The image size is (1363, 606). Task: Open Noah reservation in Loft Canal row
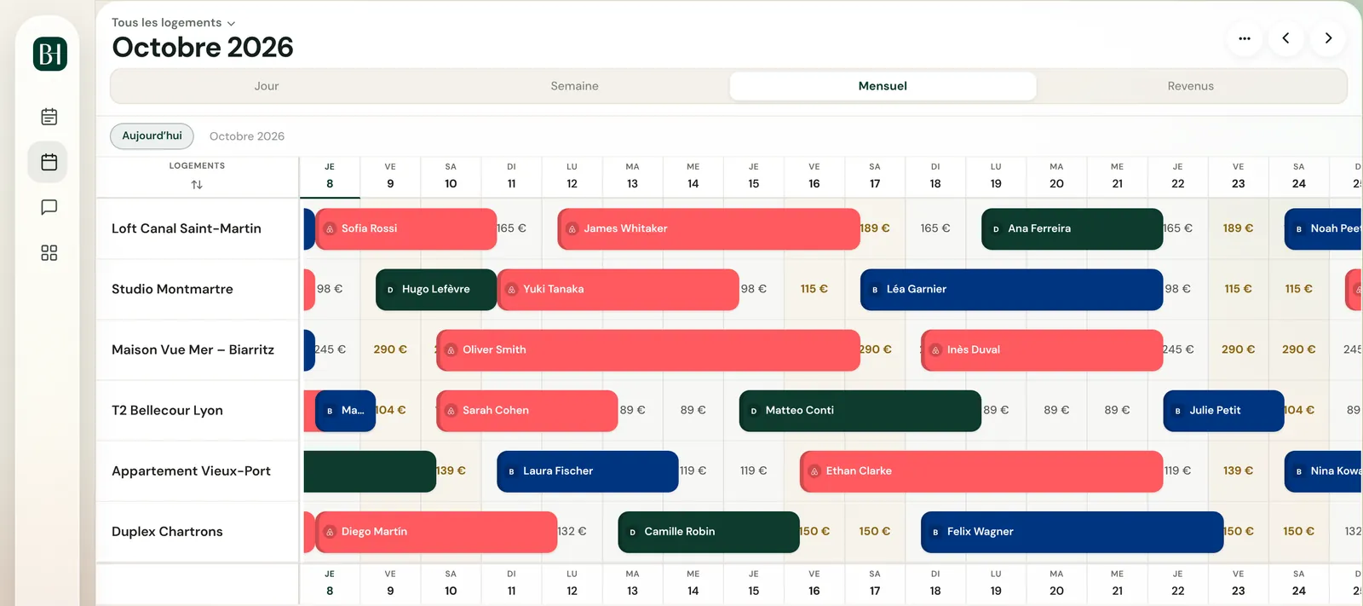(1323, 229)
